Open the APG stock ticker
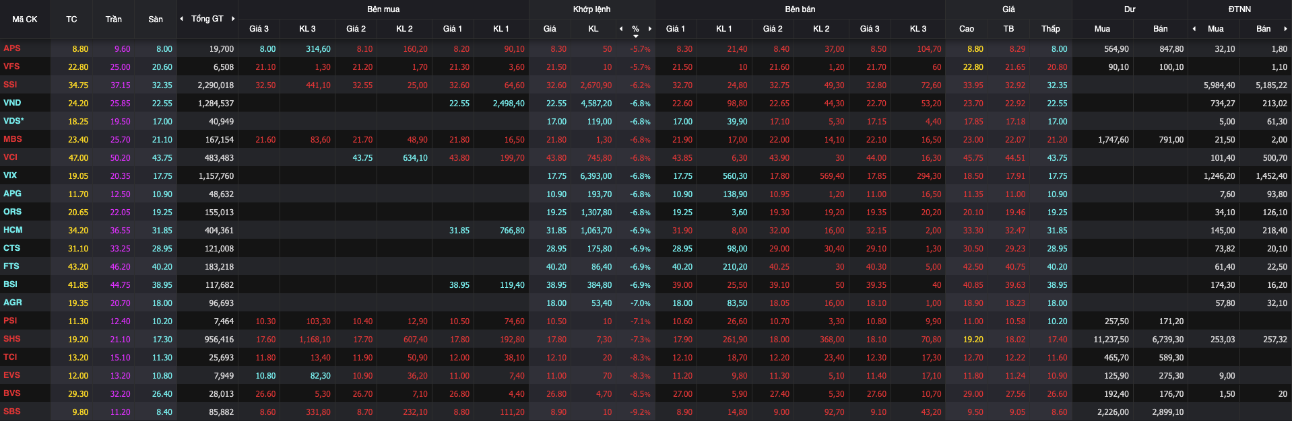Image resolution: width=1292 pixels, height=421 pixels. 12,194
